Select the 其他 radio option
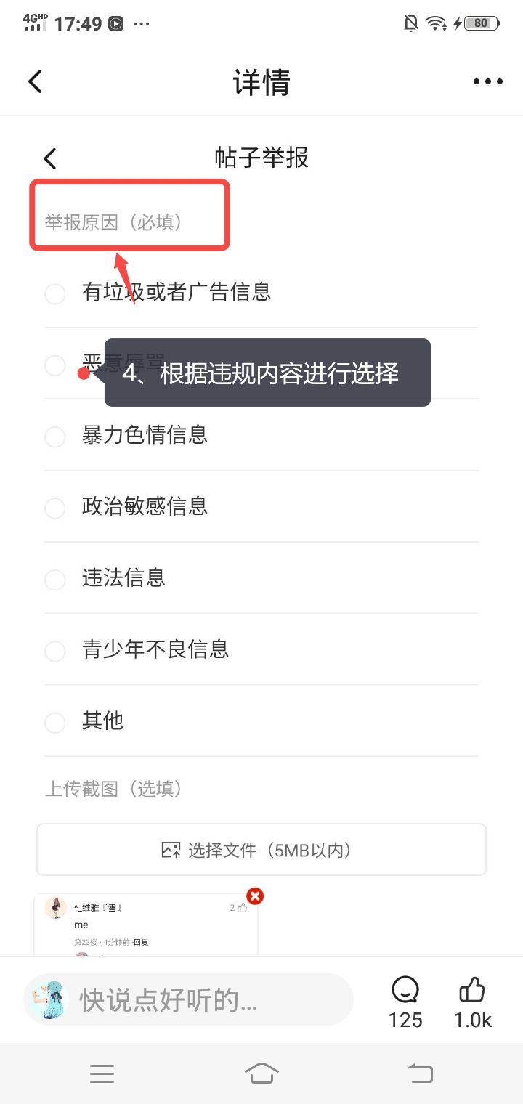The image size is (523, 1104). click(55, 723)
